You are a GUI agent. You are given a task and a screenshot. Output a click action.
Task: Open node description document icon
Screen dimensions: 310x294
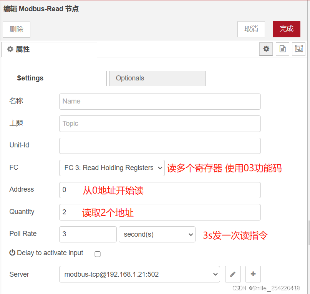282,49
